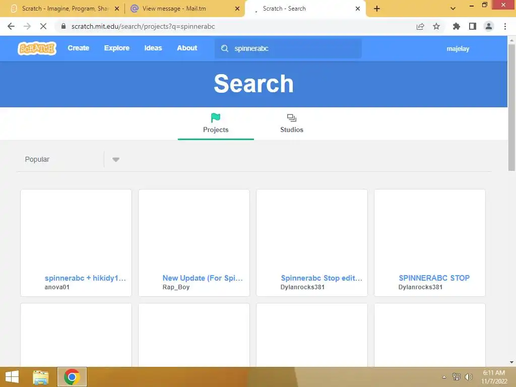Close the 'View message - Mail.tm' tab

point(237,9)
